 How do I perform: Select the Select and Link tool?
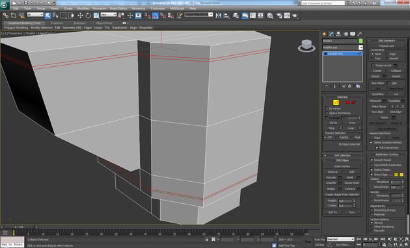(5, 16)
